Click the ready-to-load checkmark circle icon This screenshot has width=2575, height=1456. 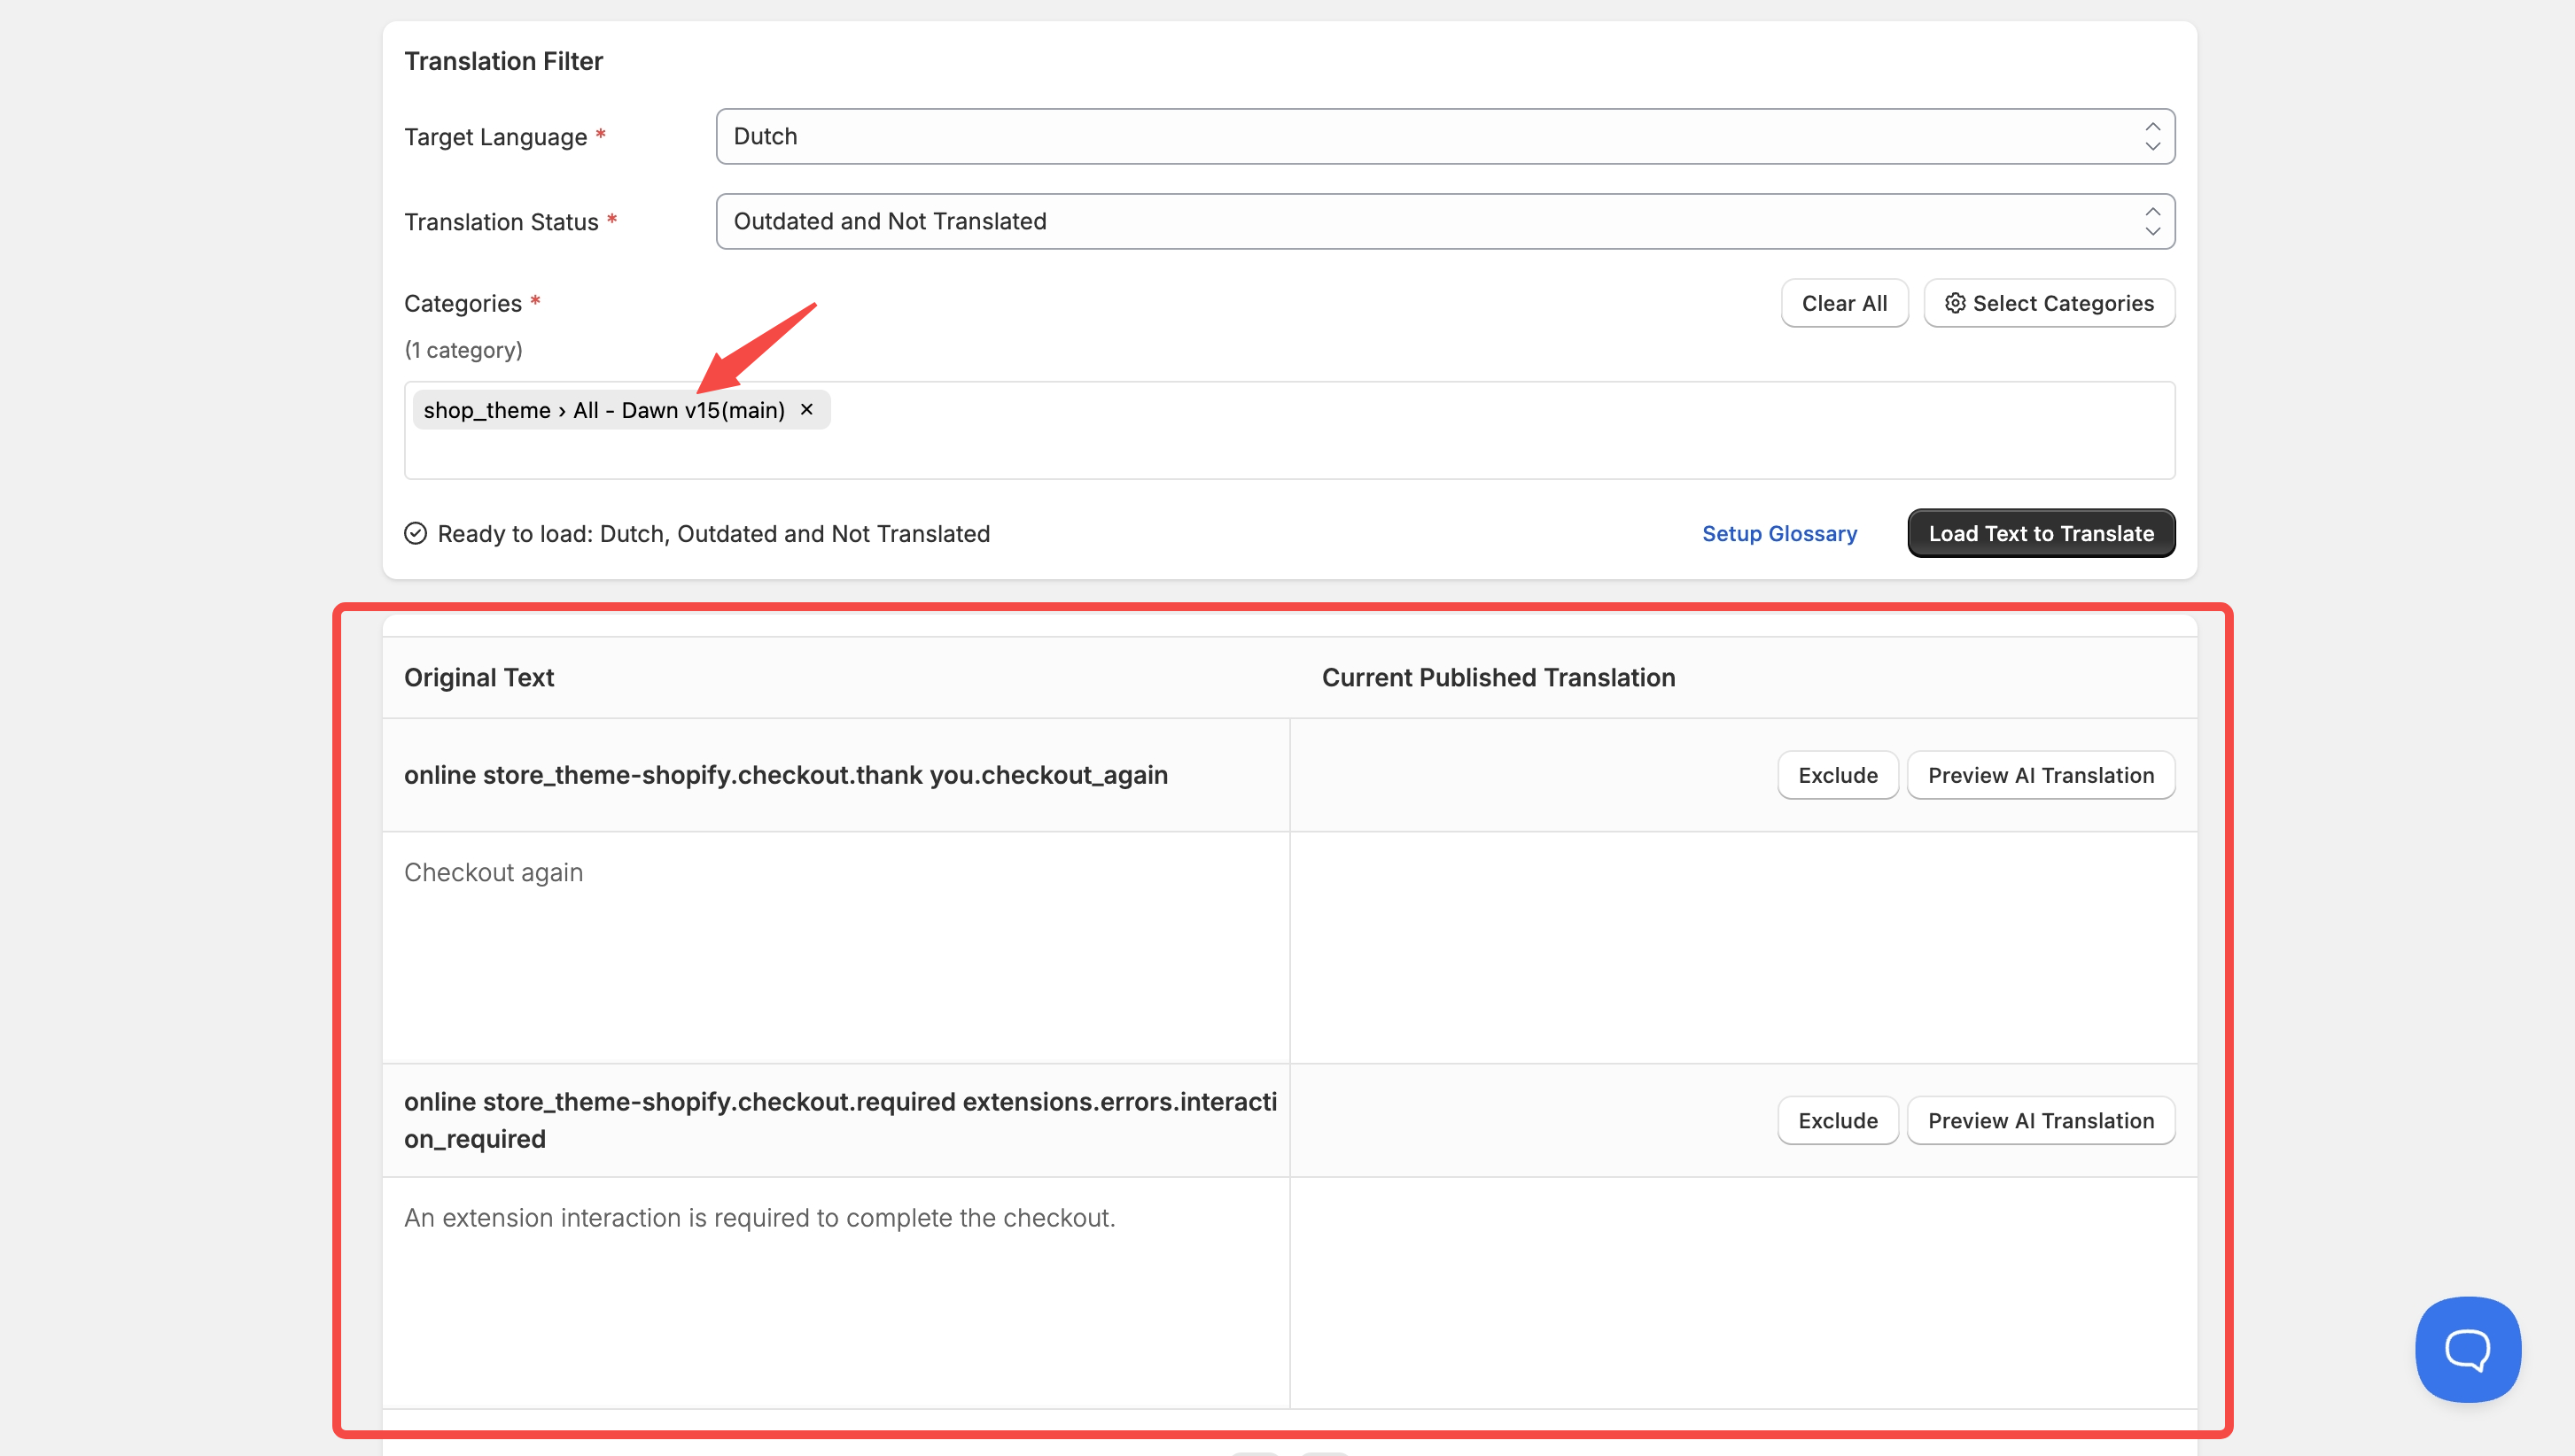[416, 533]
